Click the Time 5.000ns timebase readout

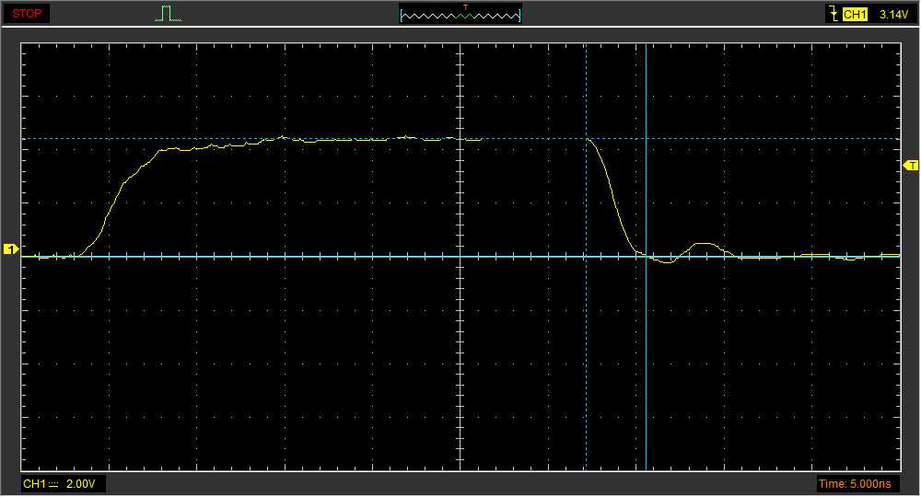pyautogui.click(x=855, y=484)
